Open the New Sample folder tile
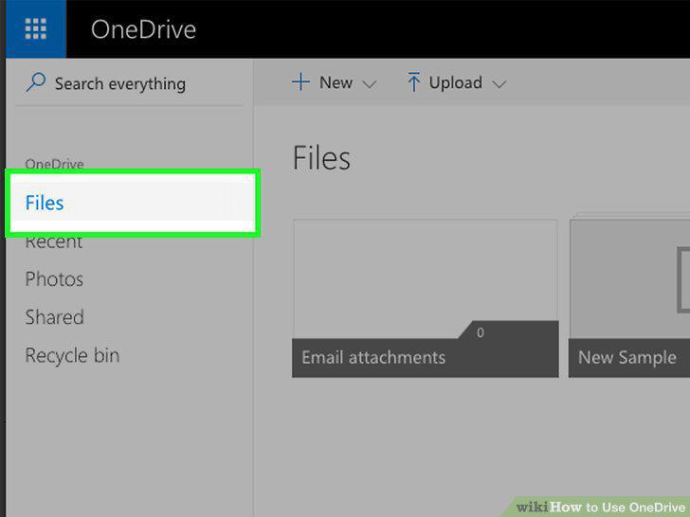Image resolution: width=690 pixels, height=517 pixels. (629, 298)
